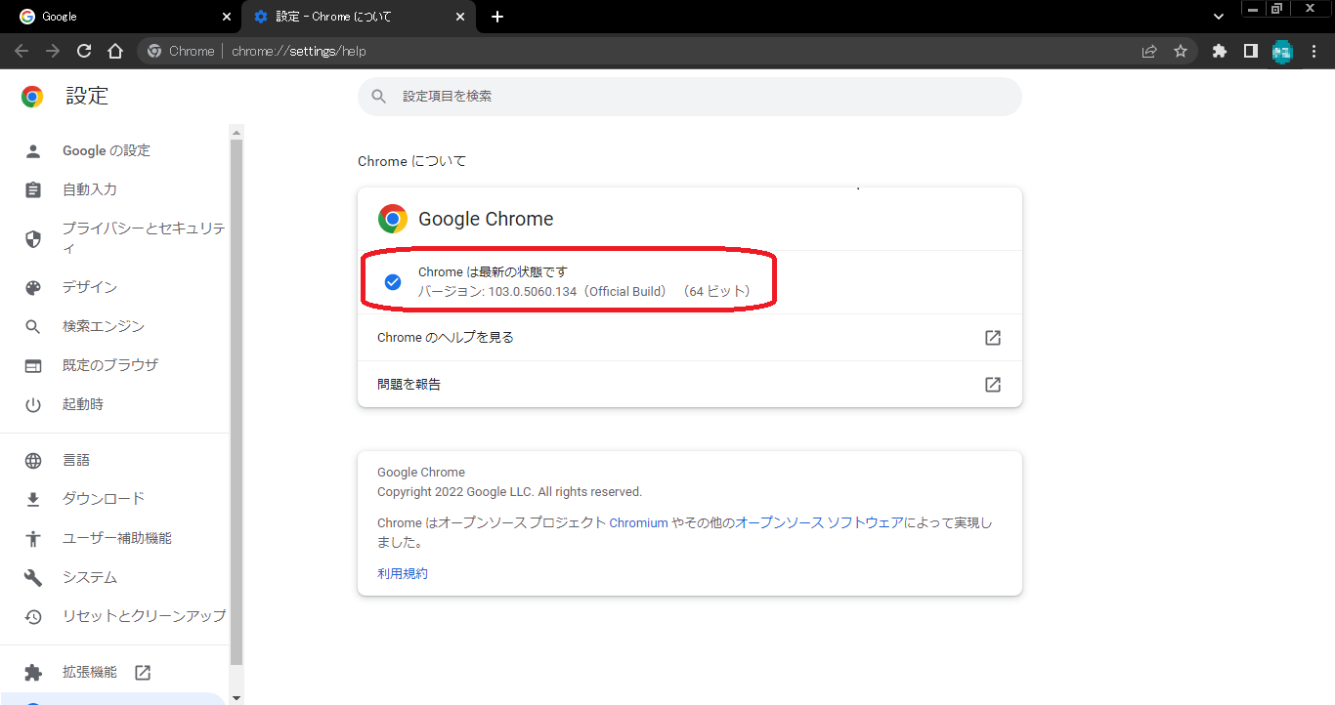1335x705 pixels.
Task: Click sidebar scrollbar down arrow
Action: [x=236, y=697]
